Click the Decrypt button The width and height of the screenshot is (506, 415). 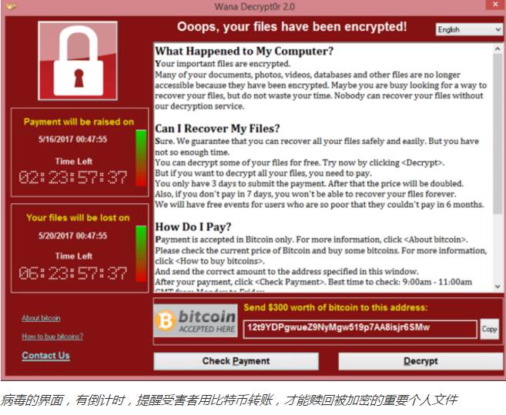coord(421,361)
